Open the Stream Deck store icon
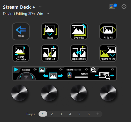The width and height of the screenshot is (131, 122). click(113, 6)
